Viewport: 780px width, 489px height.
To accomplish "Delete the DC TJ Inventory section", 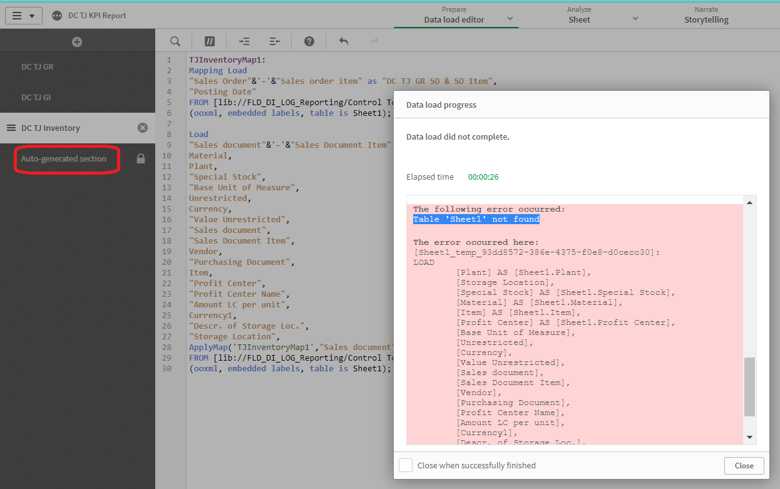I will (x=143, y=128).
